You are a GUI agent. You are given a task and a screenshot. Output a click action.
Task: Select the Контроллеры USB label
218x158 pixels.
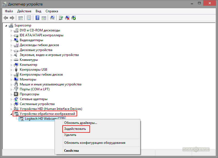pyautogui.click(x=33, y=70)
